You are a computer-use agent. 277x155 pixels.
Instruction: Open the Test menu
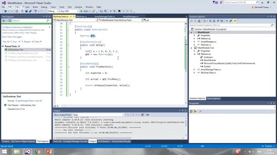(70, 7)
